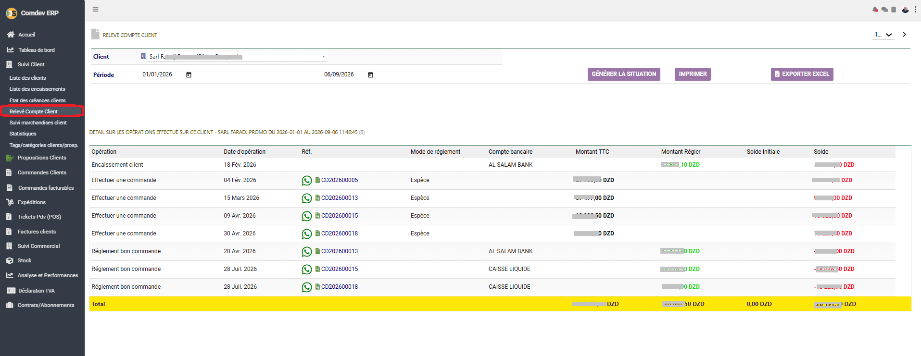921x356 pixels.
Task: Open Liste des encaissements
Action: [38, 89]
